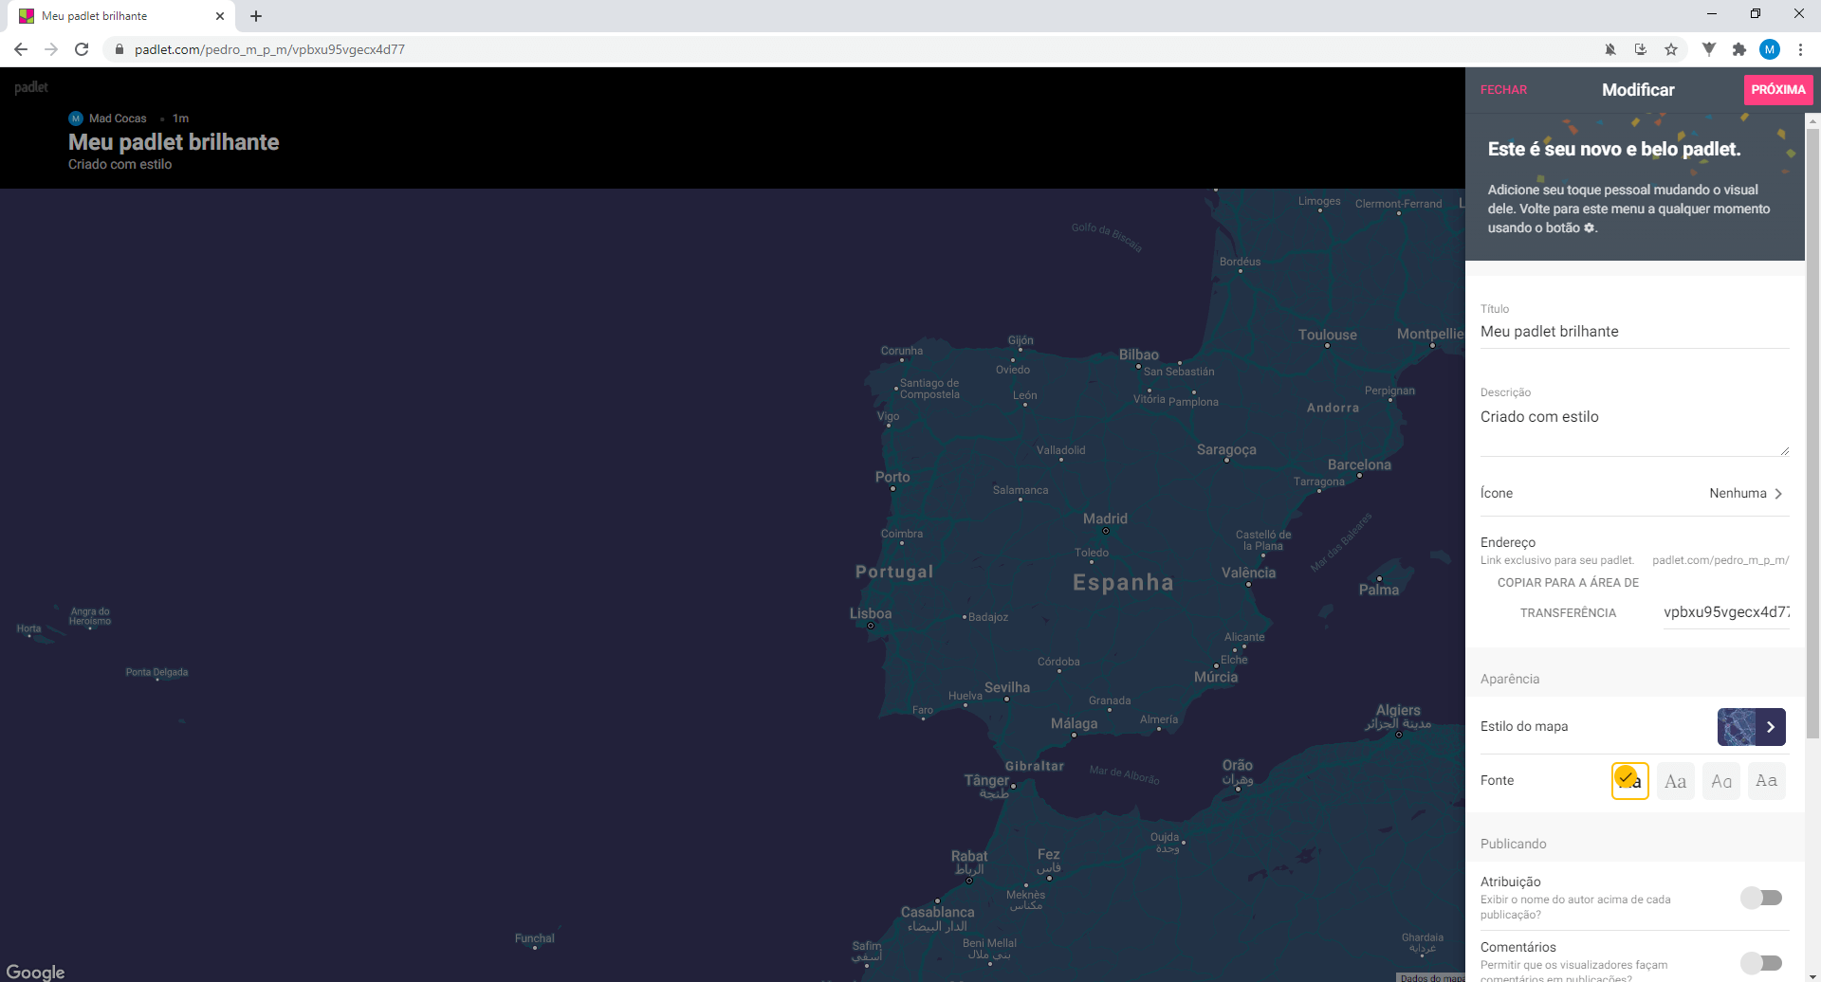This screenshot has height=982, width=1821.
Task: Open Mad Cocas author avatar
Action: pyautogui.click(x=76, y=118)
